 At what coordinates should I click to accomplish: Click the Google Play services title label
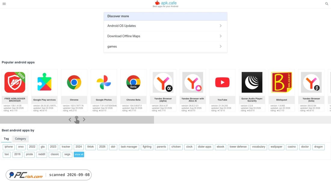click(44, 100)
